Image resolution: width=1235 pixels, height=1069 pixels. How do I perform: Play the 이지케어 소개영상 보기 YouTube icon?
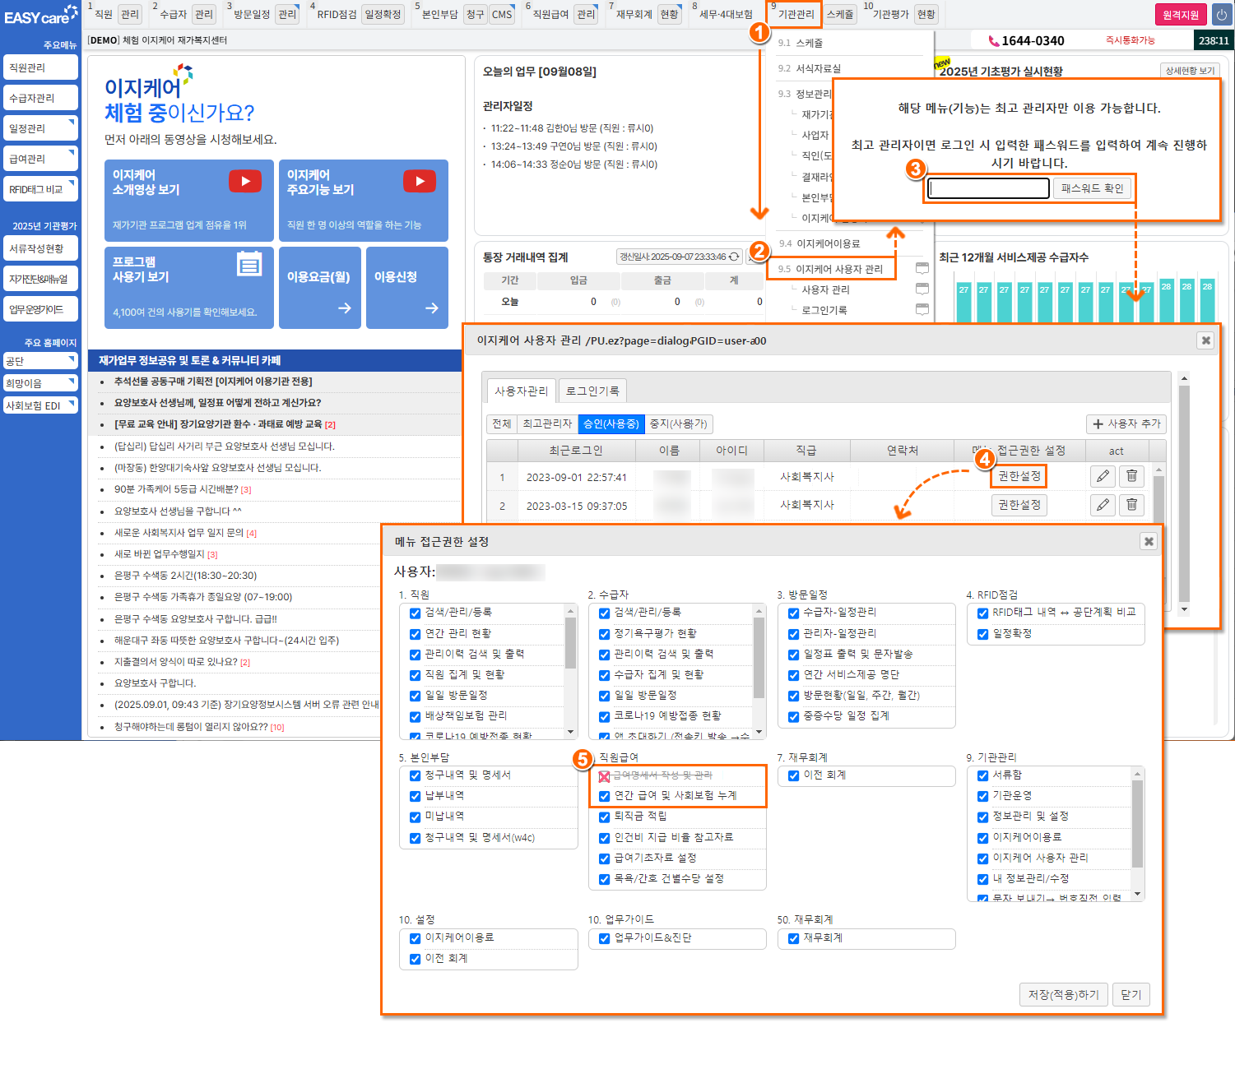[x=245, y=181]
